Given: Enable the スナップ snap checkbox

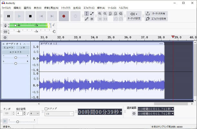Looking at the screenshot, I should (x=46, y=109).
